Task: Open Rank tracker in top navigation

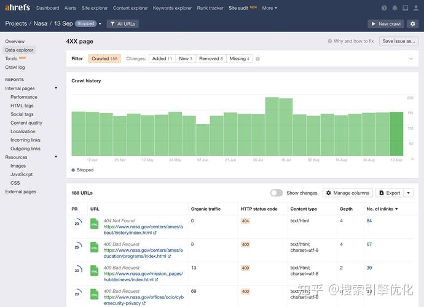Action: [210, 8]
